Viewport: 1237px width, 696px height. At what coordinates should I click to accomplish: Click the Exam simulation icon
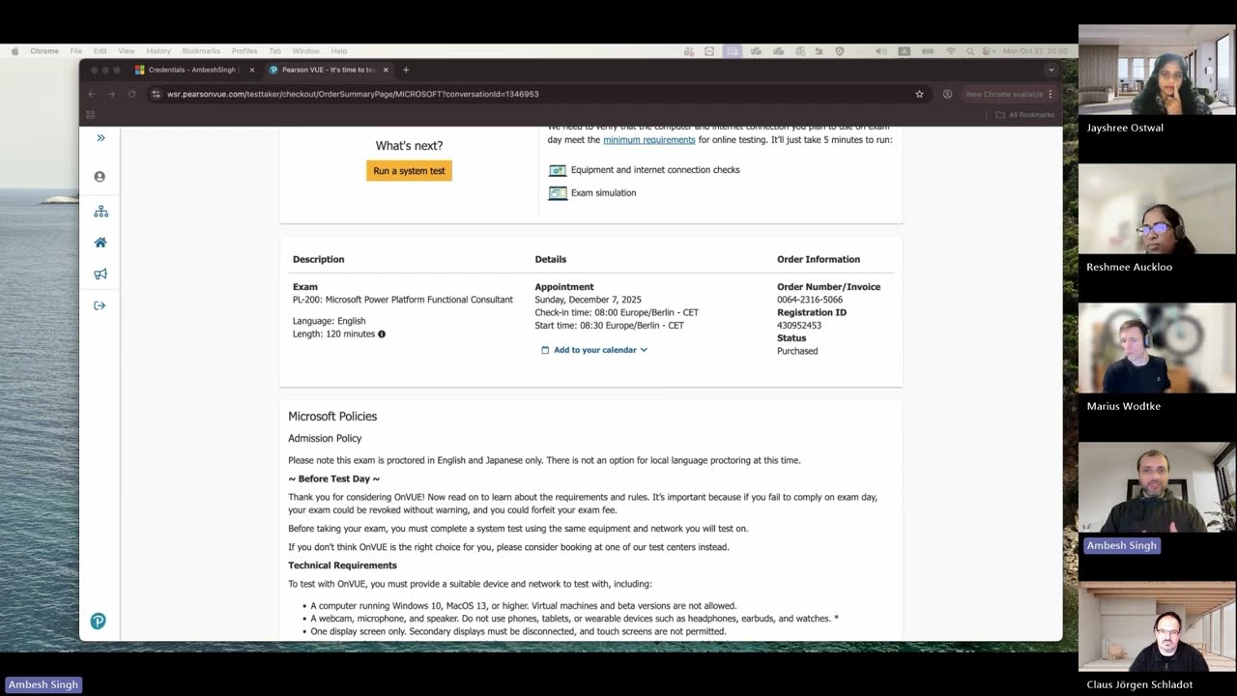558,193
